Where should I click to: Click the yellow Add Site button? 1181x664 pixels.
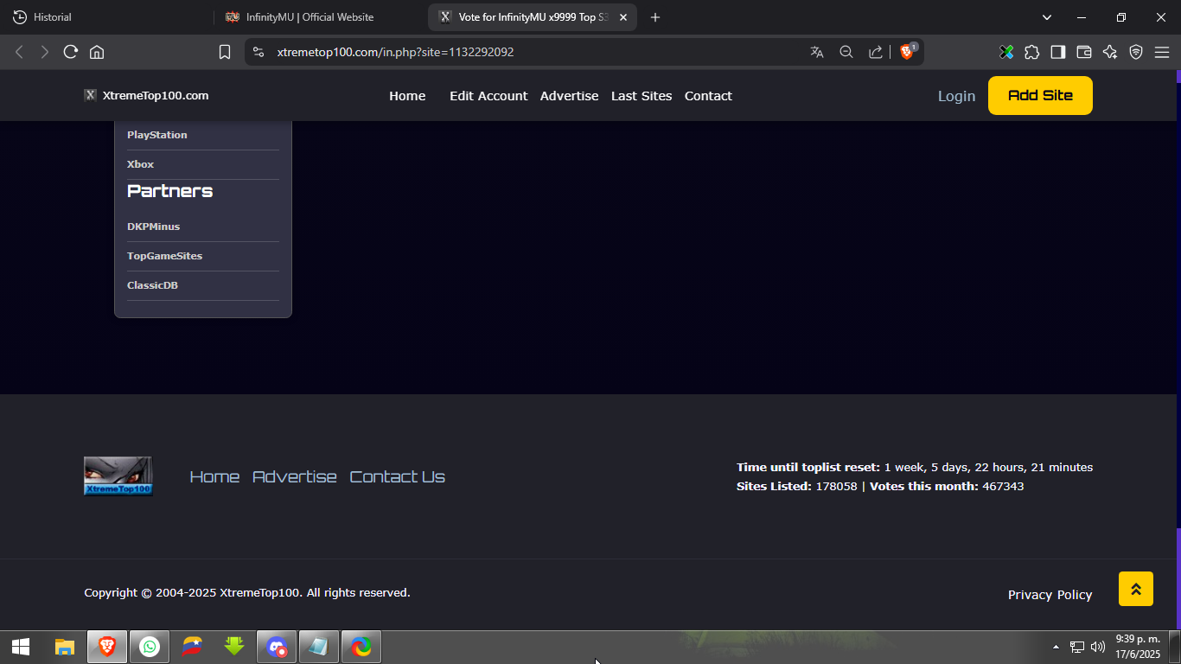(1040, 95)
